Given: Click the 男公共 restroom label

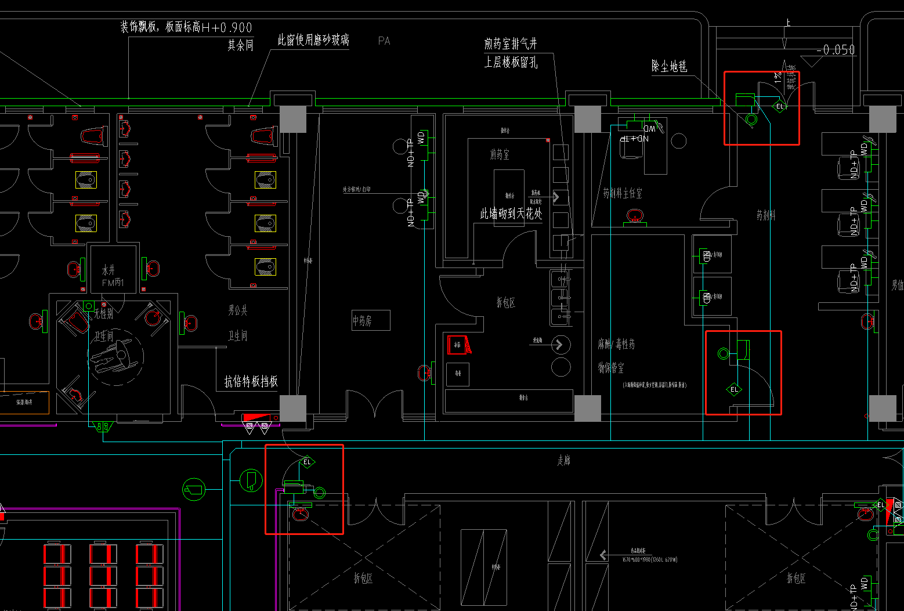Looking at the screenshot, I should pyautogui.click(x=238, y=310).
